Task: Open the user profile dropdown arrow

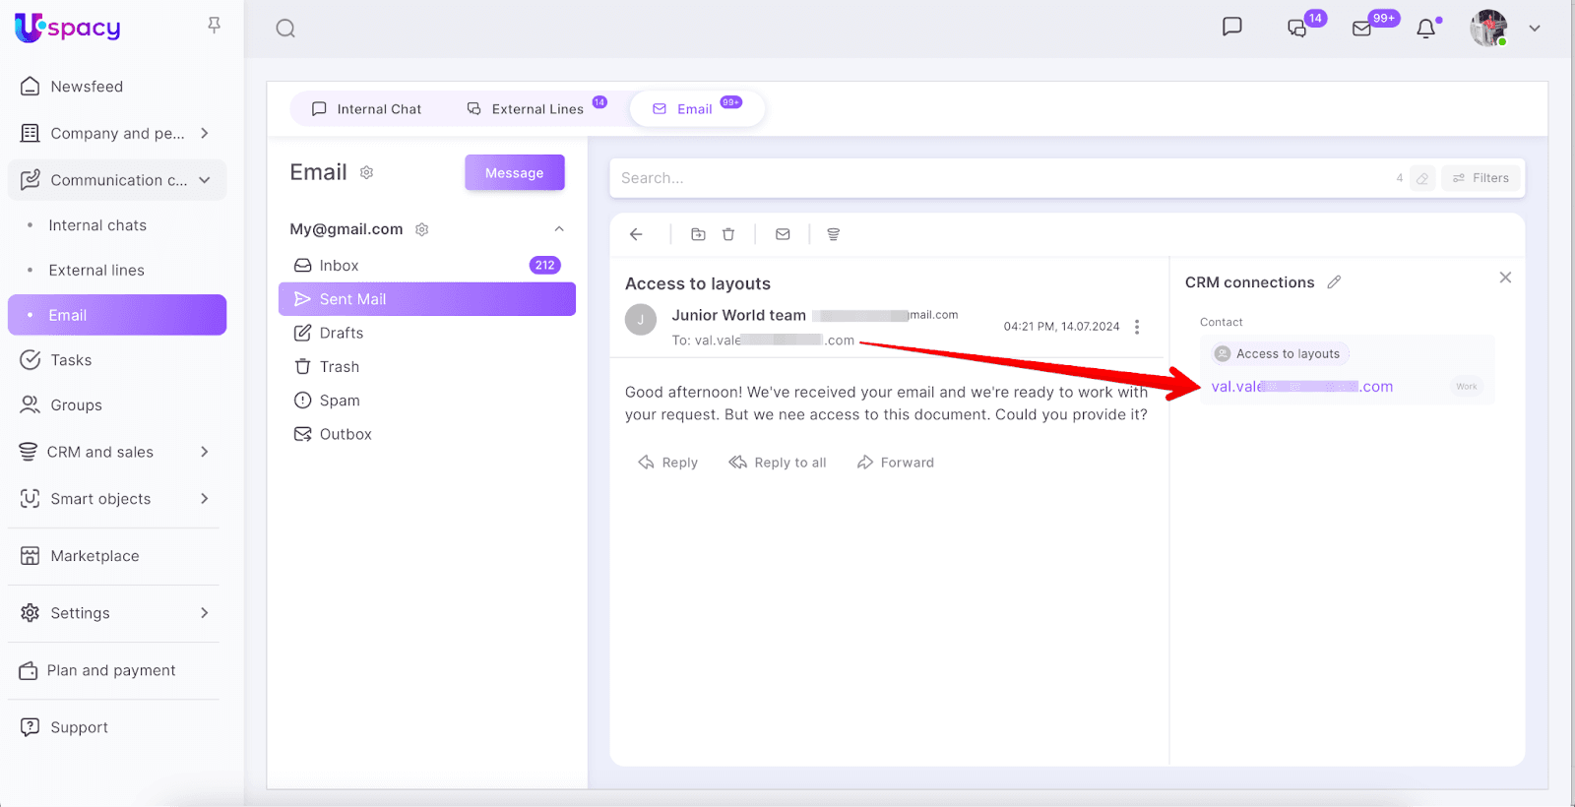Action: pyautogui.click(x=1534, y=29)
